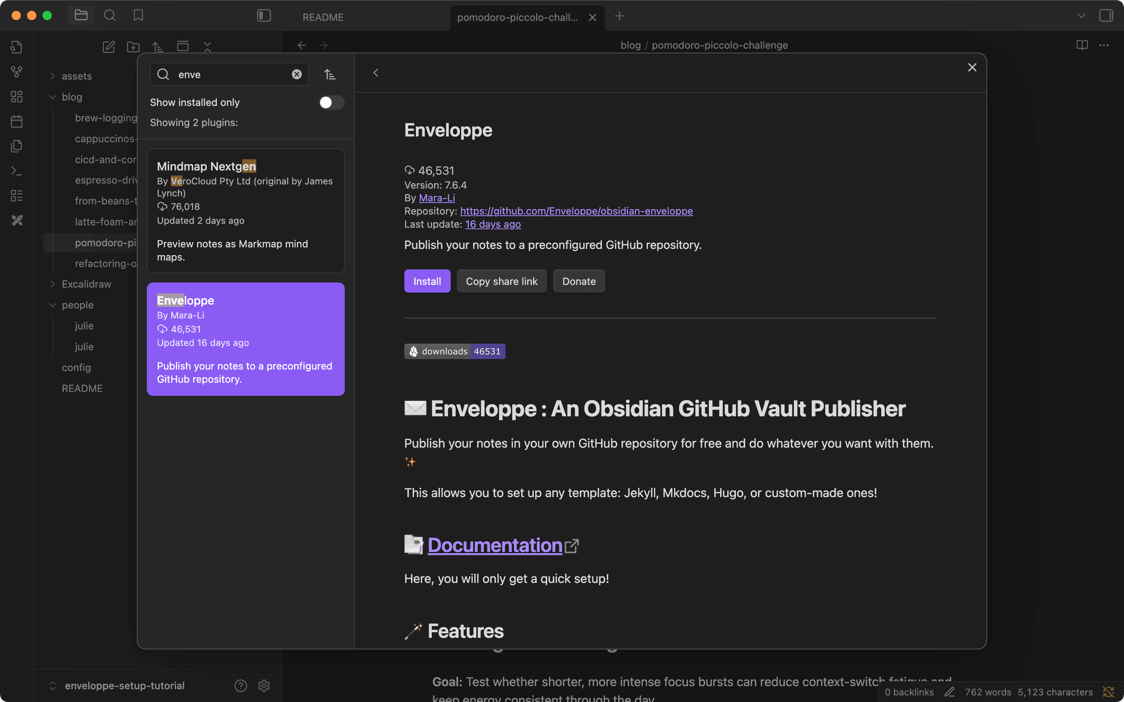Select the Mindmap Nextgen plugin card

(x=245, y=211)
